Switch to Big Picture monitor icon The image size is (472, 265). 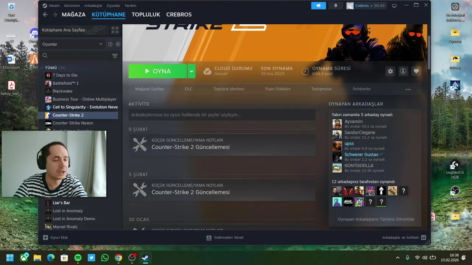394,6
